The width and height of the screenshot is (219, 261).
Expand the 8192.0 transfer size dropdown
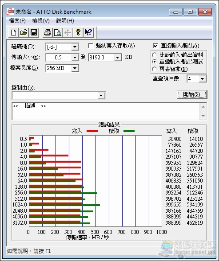[118, 58]
